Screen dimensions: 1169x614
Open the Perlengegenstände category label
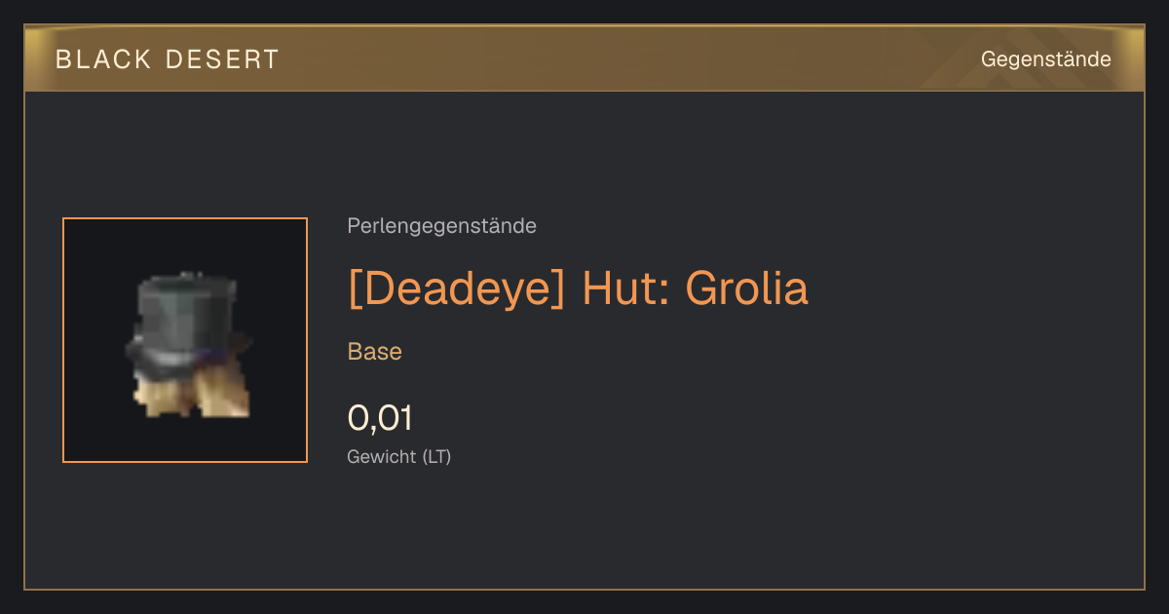point(441,226)
